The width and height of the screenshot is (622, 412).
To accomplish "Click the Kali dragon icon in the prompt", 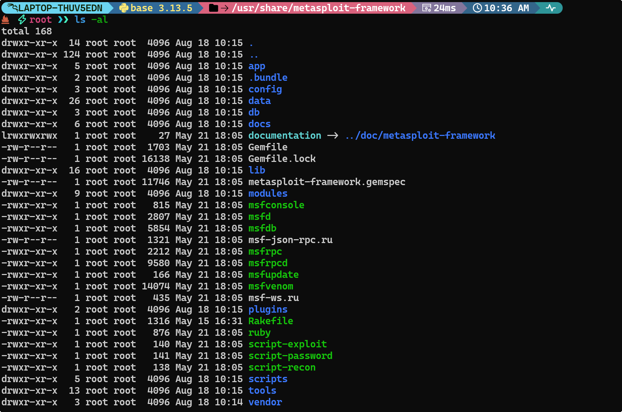I will [12, 8].
